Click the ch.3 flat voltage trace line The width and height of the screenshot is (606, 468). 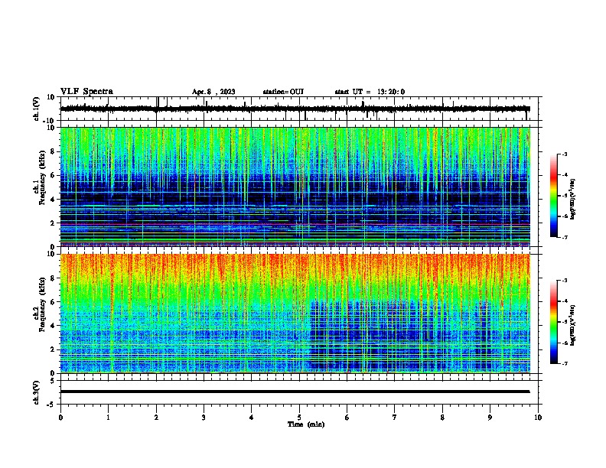point(295,392)
